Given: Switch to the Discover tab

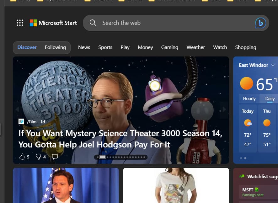Looking at the screenshot, I should pos(27,47).
